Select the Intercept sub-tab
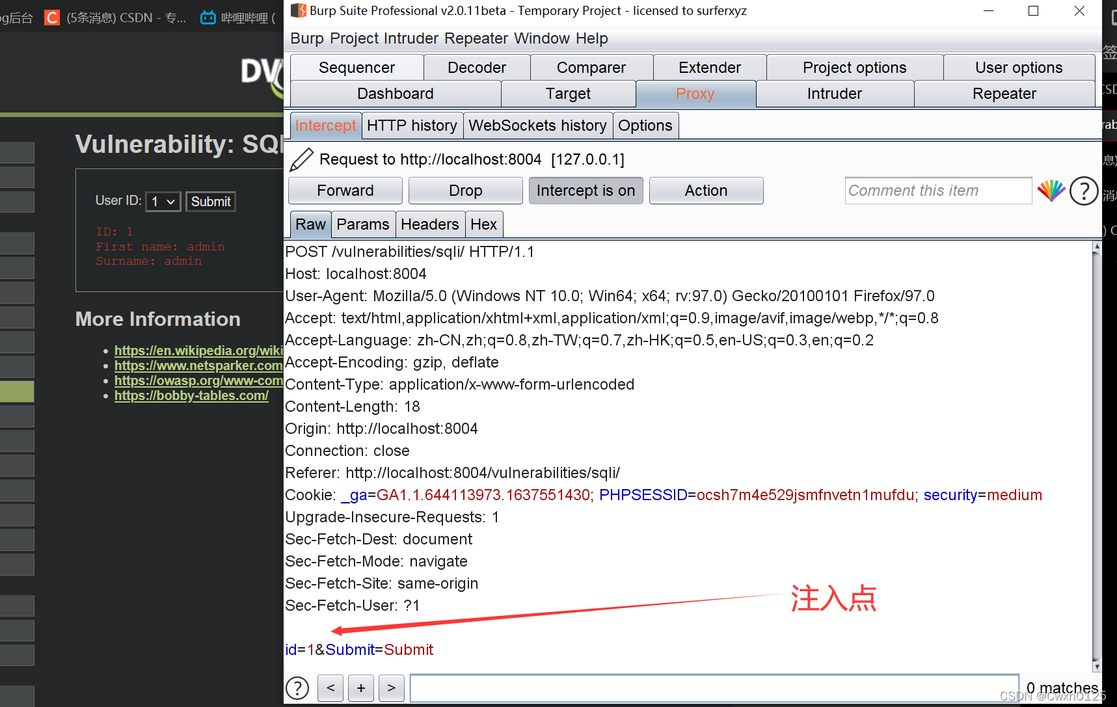The width and height of the screenshot is (1117, 707). tap(325, 126)
